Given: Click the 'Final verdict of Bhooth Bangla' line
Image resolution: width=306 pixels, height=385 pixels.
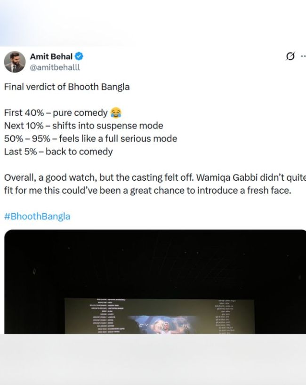Looking at the screenshot, I should (66, 87).
